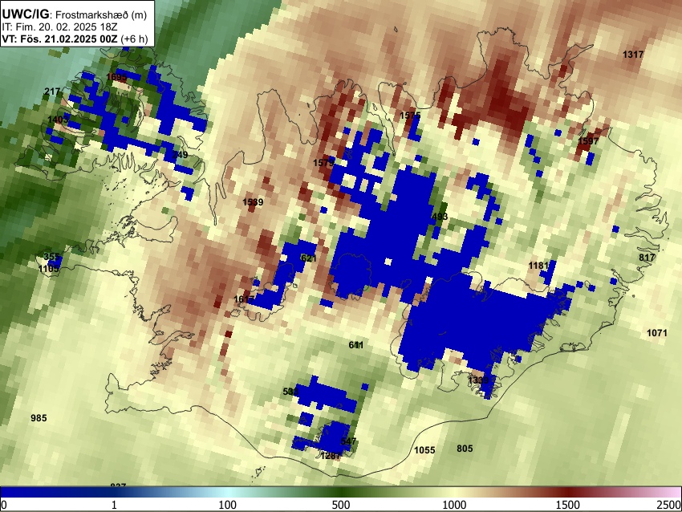Screen dimensions: 682x512
Task: Select the IT: Fim. 20. 02. 2025 18Z line
Action: 59,27
